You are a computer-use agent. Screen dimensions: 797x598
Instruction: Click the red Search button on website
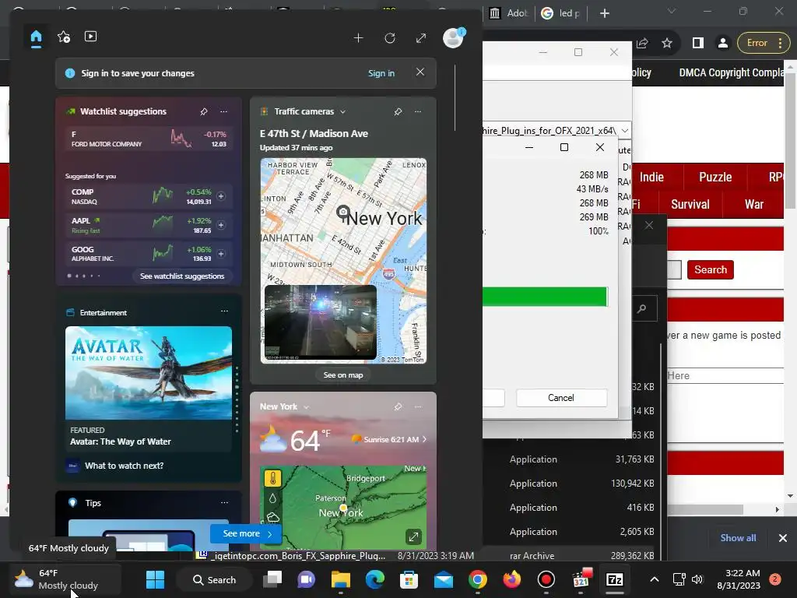pos(711,269)
